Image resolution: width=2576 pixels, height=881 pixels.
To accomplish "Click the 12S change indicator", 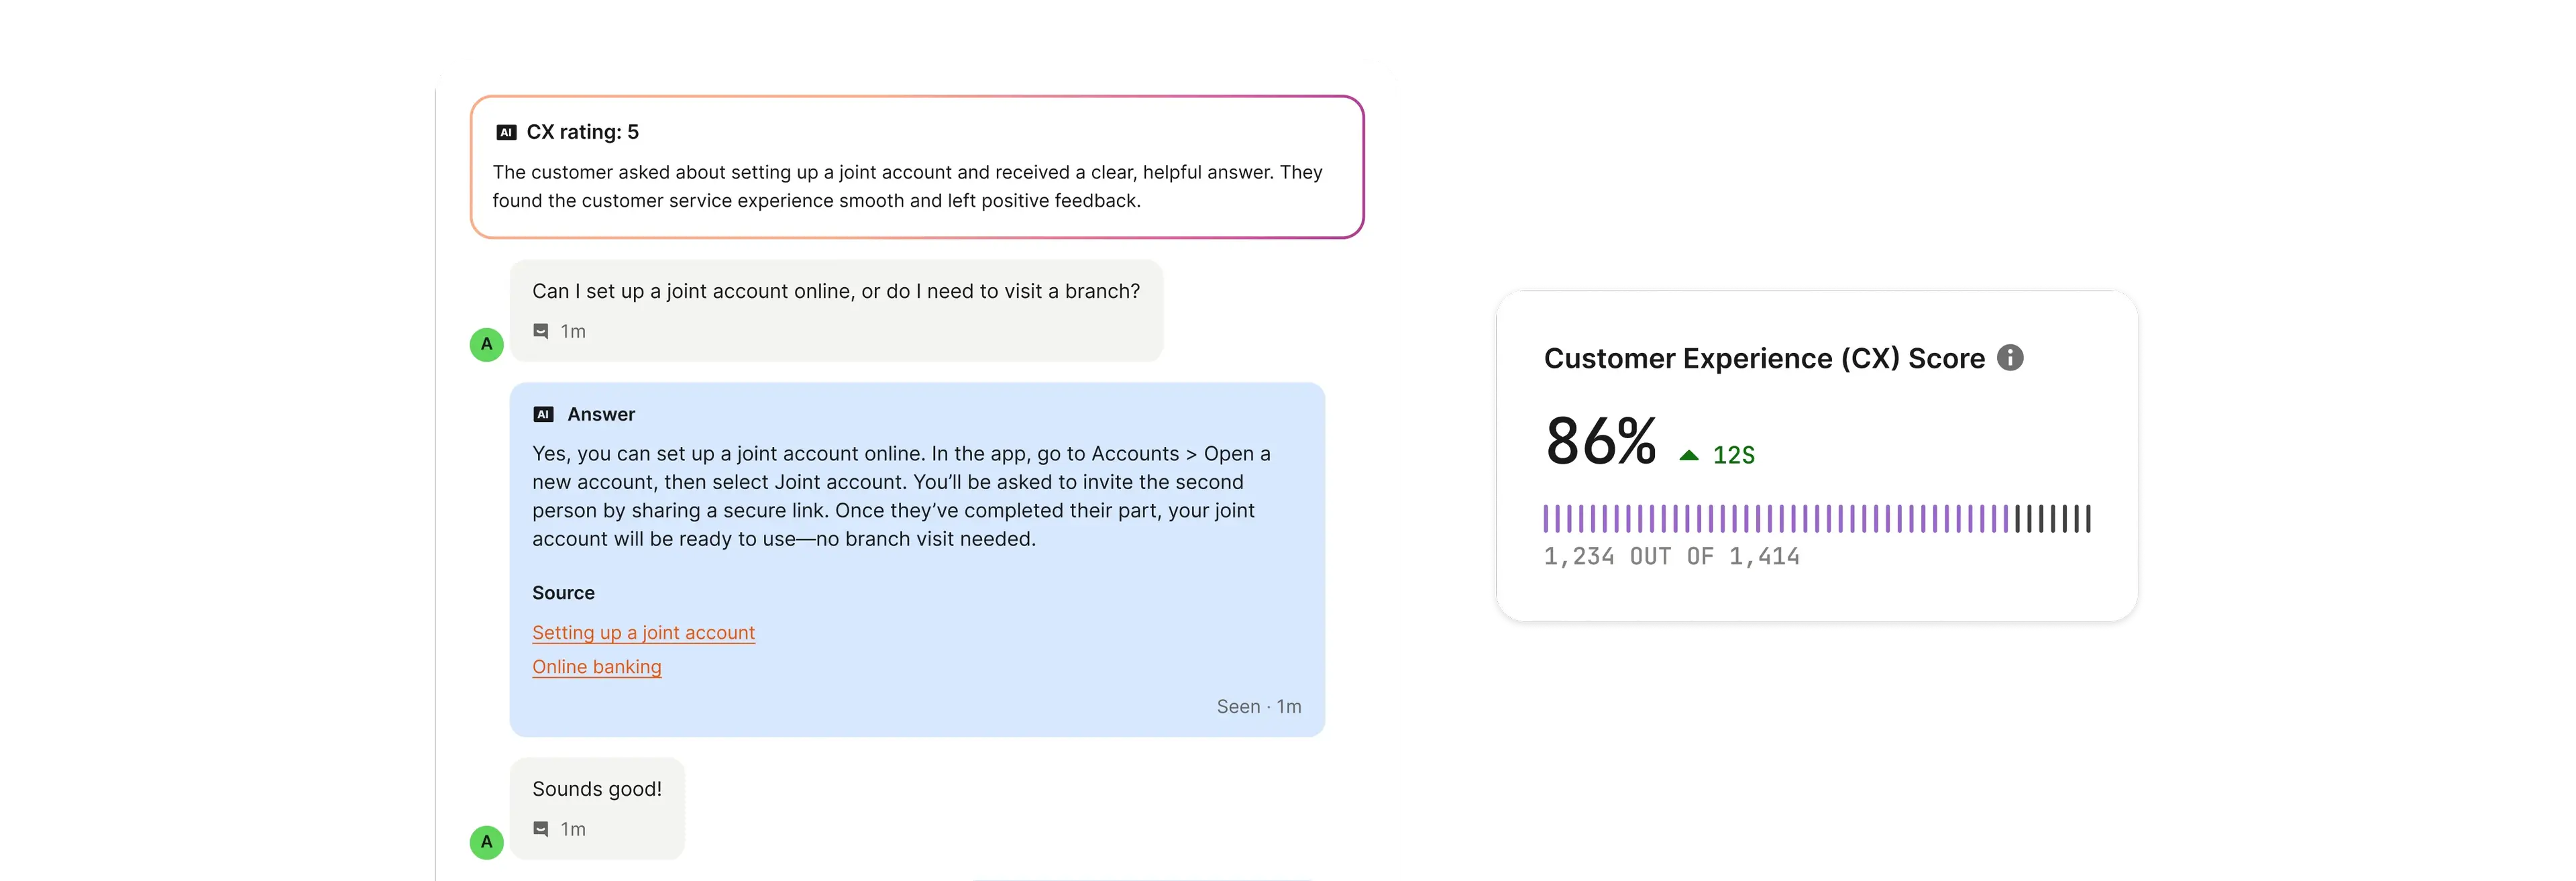I will click(x=1734, y=456).
